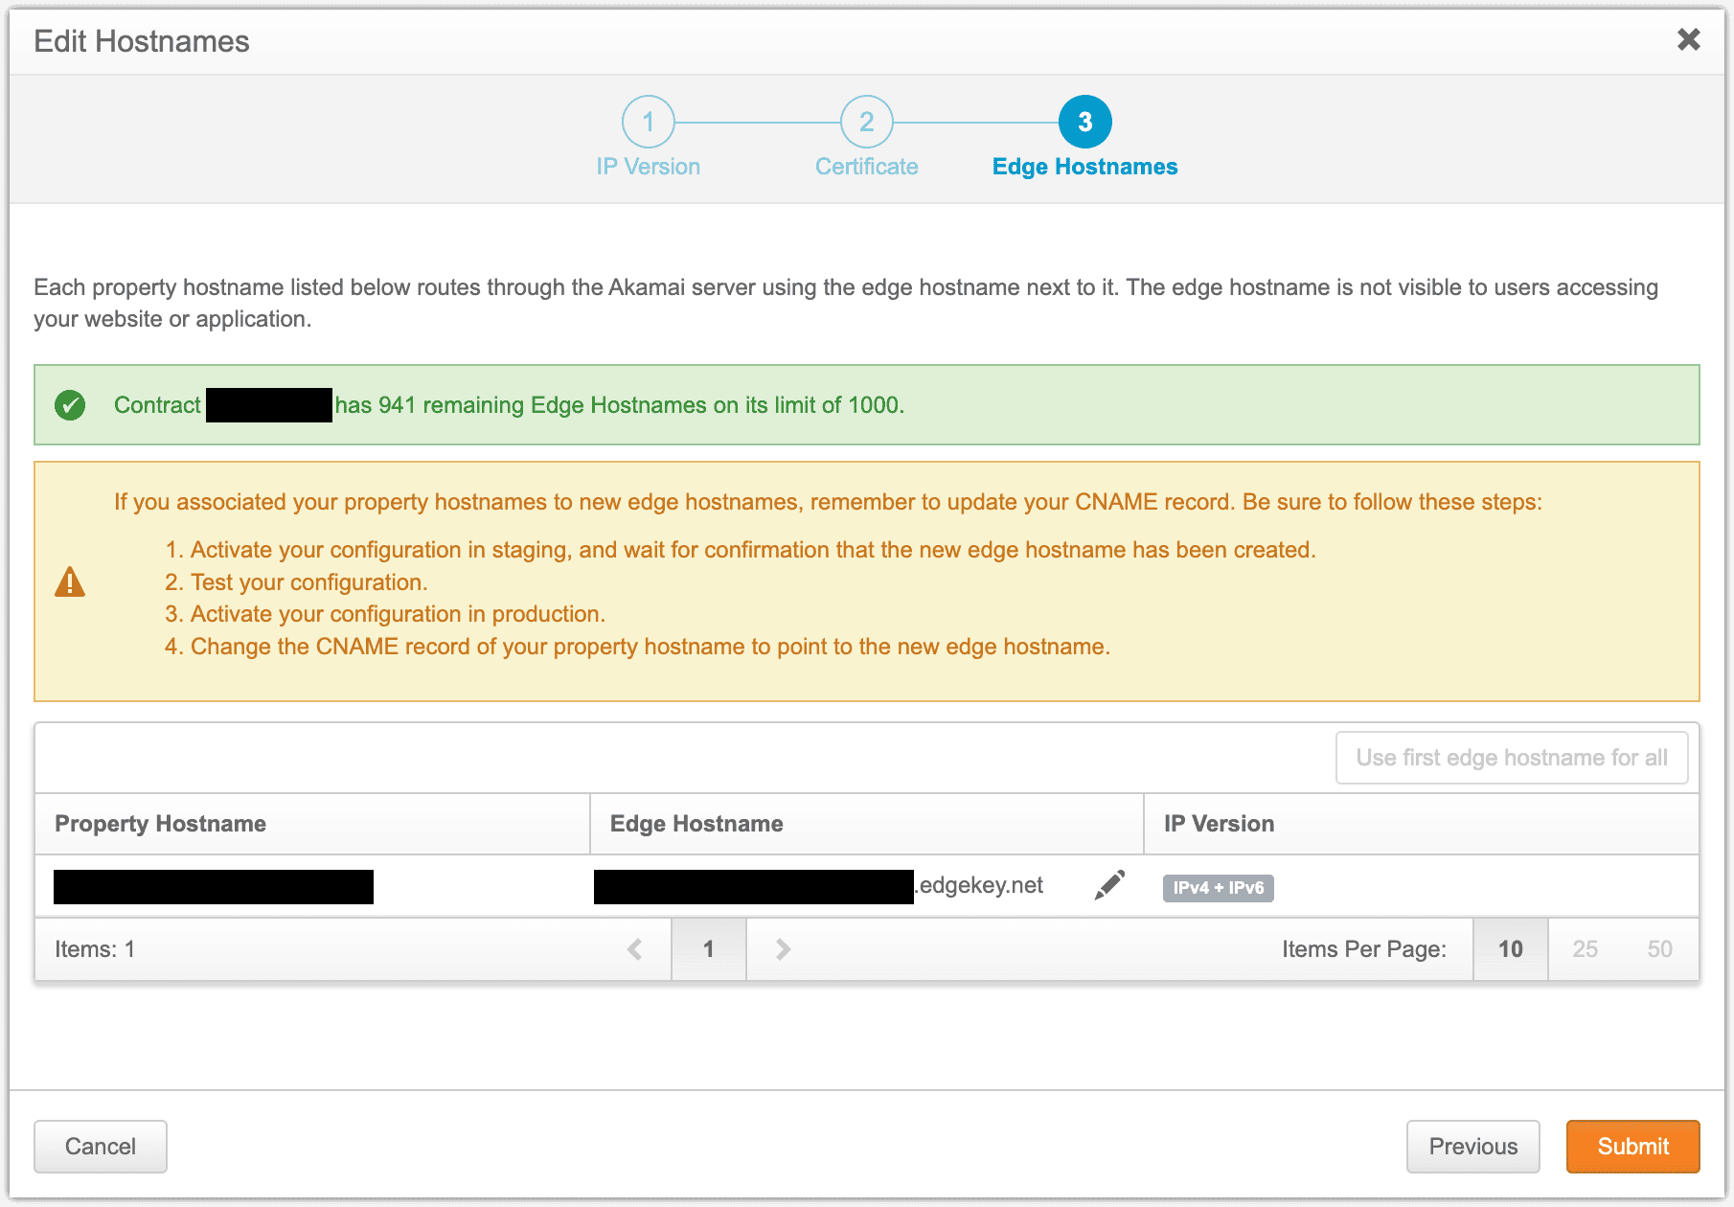Select step 2 Certificate circle

tap(867, 122)
